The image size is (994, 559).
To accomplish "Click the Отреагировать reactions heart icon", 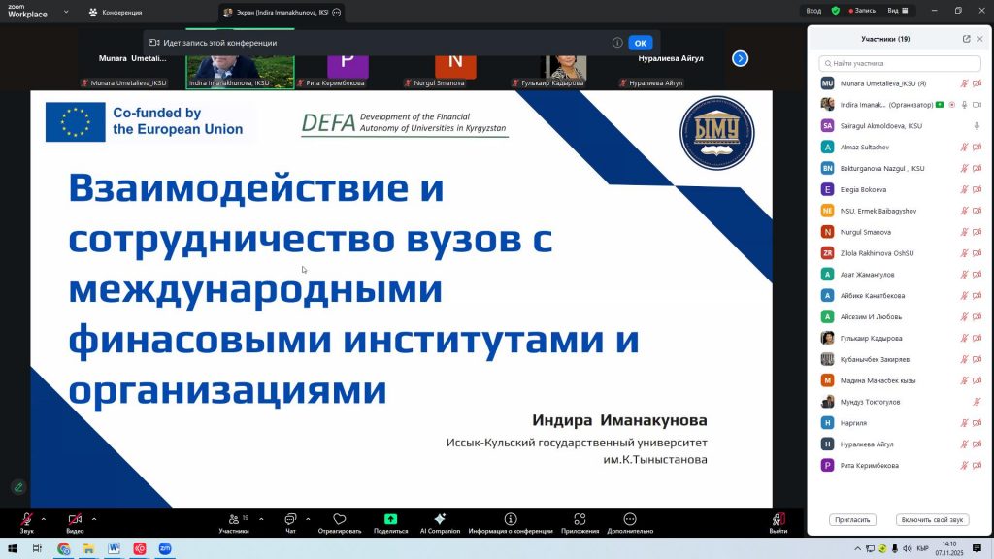I will click(x=339, y=520).
